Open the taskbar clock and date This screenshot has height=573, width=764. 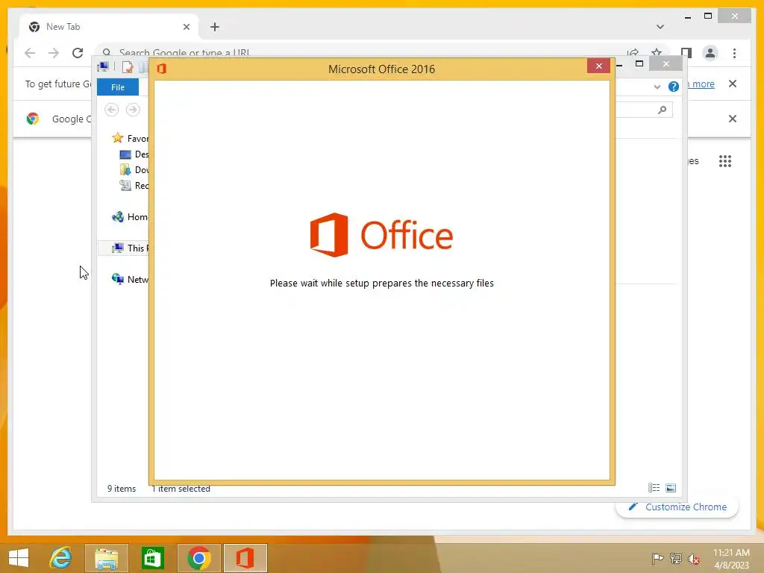[731, 559]
